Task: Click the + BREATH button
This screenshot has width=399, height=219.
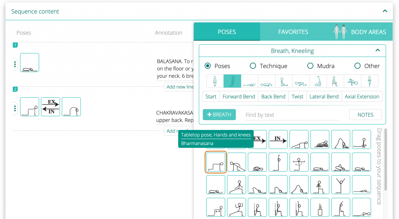Action: (x=219, y=115)
